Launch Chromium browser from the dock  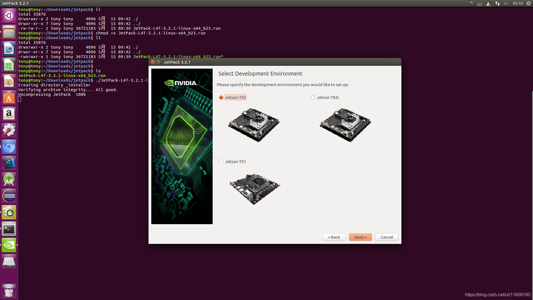9,147
